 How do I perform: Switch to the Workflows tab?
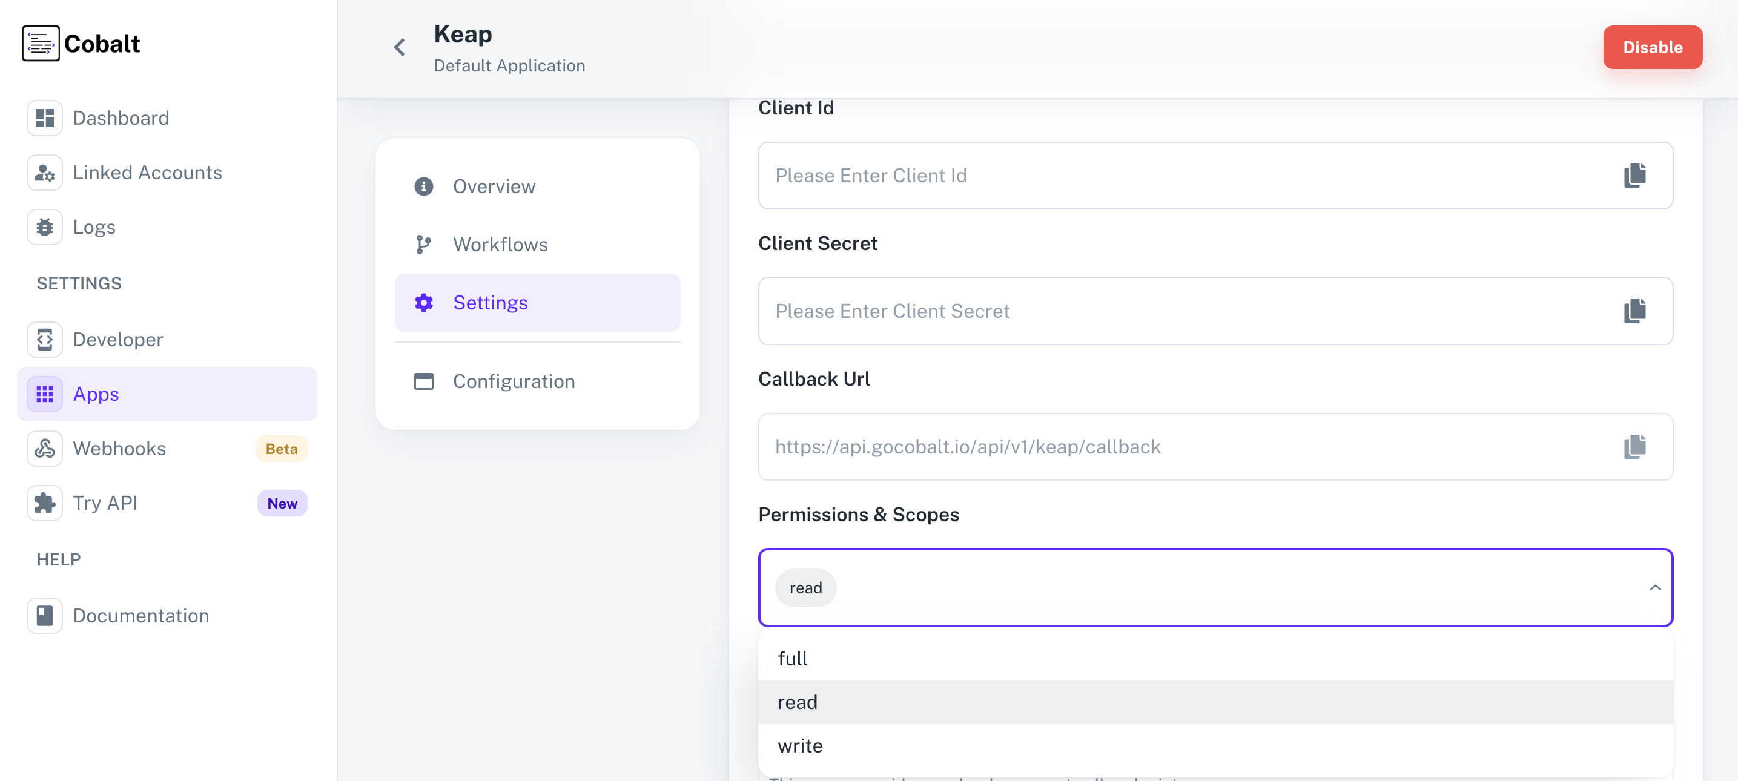point(500,244)
